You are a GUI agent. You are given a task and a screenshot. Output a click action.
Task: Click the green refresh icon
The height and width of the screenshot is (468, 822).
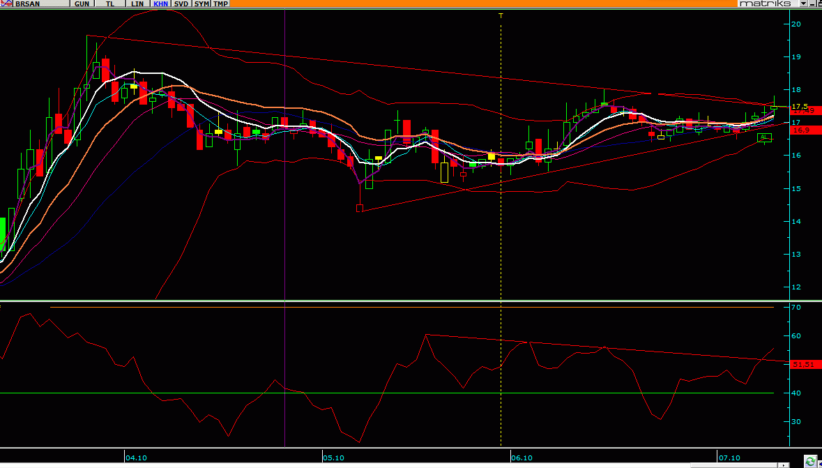[810, 462]
